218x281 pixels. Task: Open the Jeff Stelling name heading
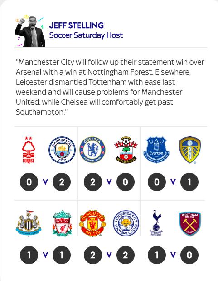point(77,25)
